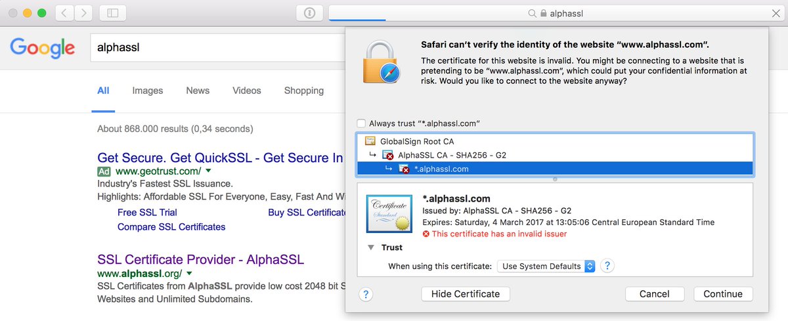Click the invalid AlphaSSL CA certificate icon
Viewport: 788px width, 321px height.
pos(387,156)
